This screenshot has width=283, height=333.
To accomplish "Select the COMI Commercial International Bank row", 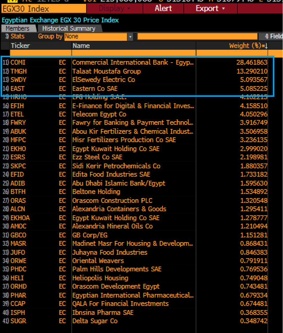I will pyautogui.click(x=119, y=62).
